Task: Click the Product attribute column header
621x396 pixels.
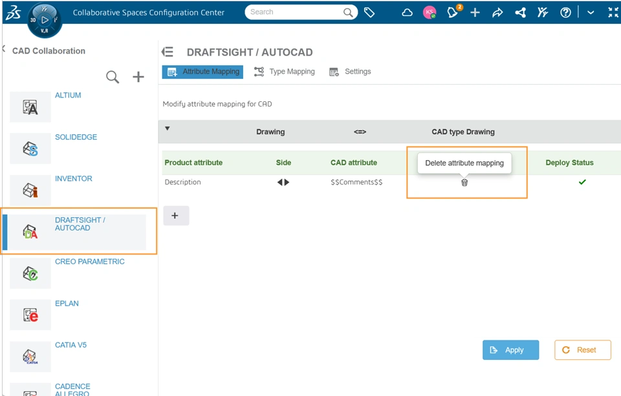Action: 193,163
